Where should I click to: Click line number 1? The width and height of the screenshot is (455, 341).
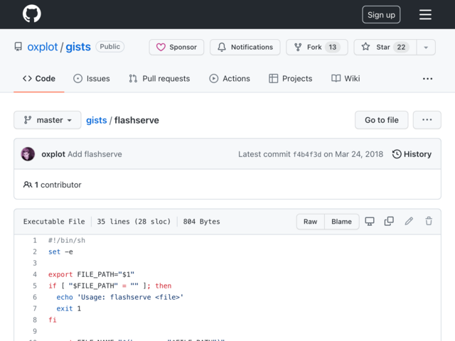35,240
